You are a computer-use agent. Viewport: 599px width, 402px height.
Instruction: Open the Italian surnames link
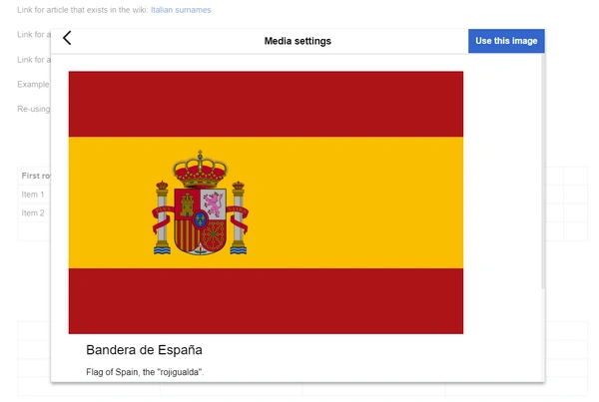tap(181, 10)
